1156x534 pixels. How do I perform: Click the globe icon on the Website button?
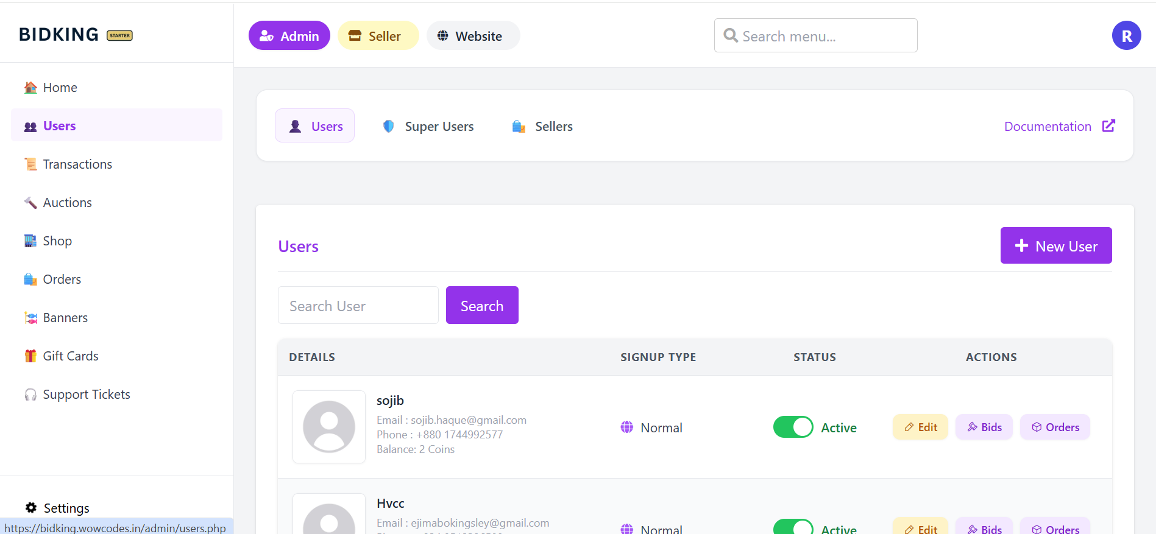443,36
